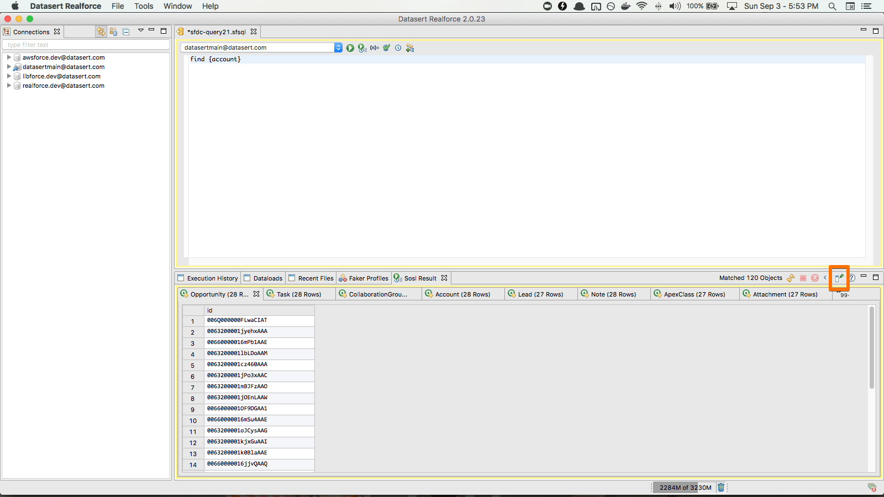The height and width of the screenshot is (497, 884).
Task: Select the Account (28 Rows) result tab
Action: coord(462,294)
